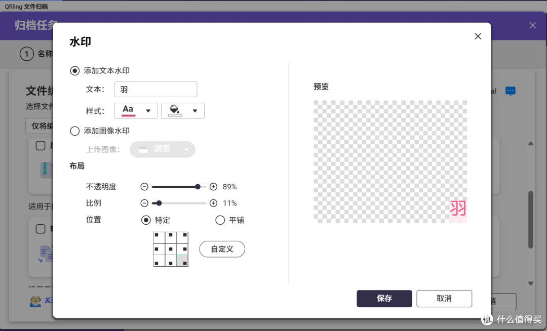The height and width of the screenshot is (331, 547).
Task: Choose top-right position in grid
Action: [x=182, y=238]
